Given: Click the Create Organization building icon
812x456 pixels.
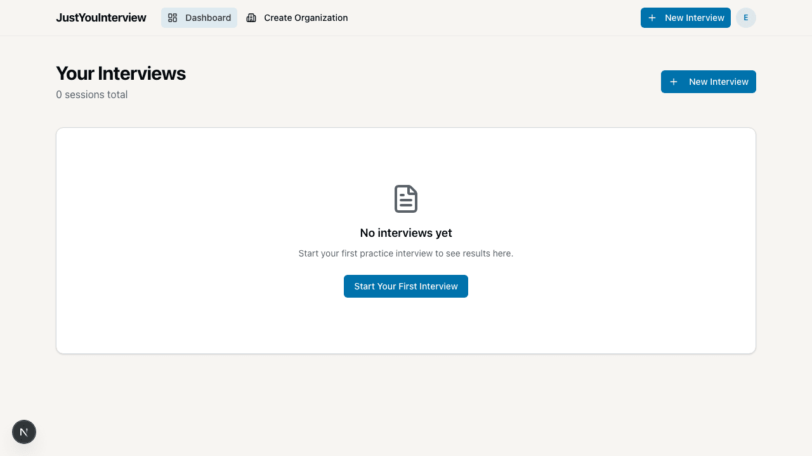Looking at the screenshot, I should [251, 18].
